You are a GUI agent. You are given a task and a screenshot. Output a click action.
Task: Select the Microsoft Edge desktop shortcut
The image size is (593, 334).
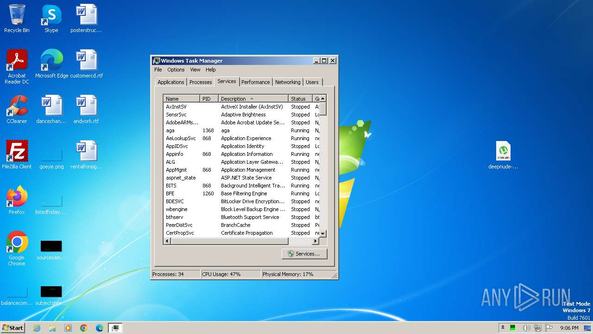[x=51, y=64]
